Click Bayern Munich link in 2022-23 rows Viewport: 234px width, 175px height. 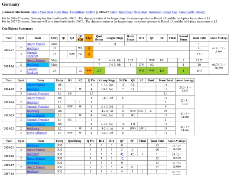(x=36, y=115)
